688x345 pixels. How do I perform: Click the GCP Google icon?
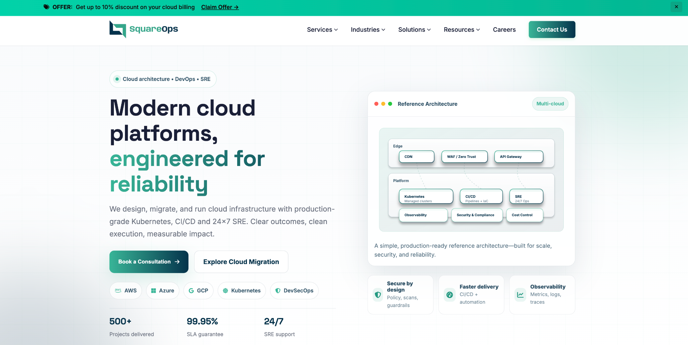[191, 291]
